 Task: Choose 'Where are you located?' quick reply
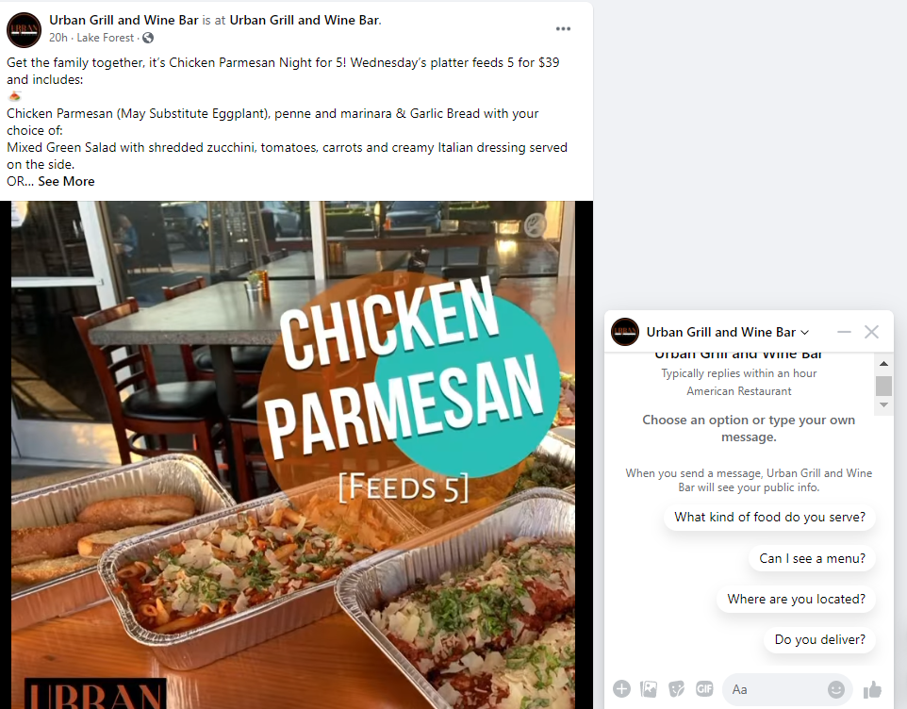pos(796,599)
